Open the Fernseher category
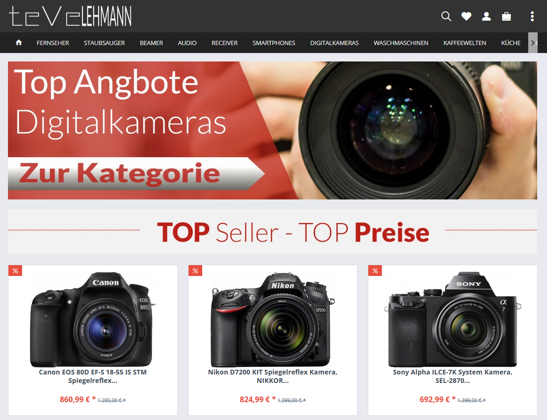The height and width of the screenshot is (420, 547). (53, 43)
